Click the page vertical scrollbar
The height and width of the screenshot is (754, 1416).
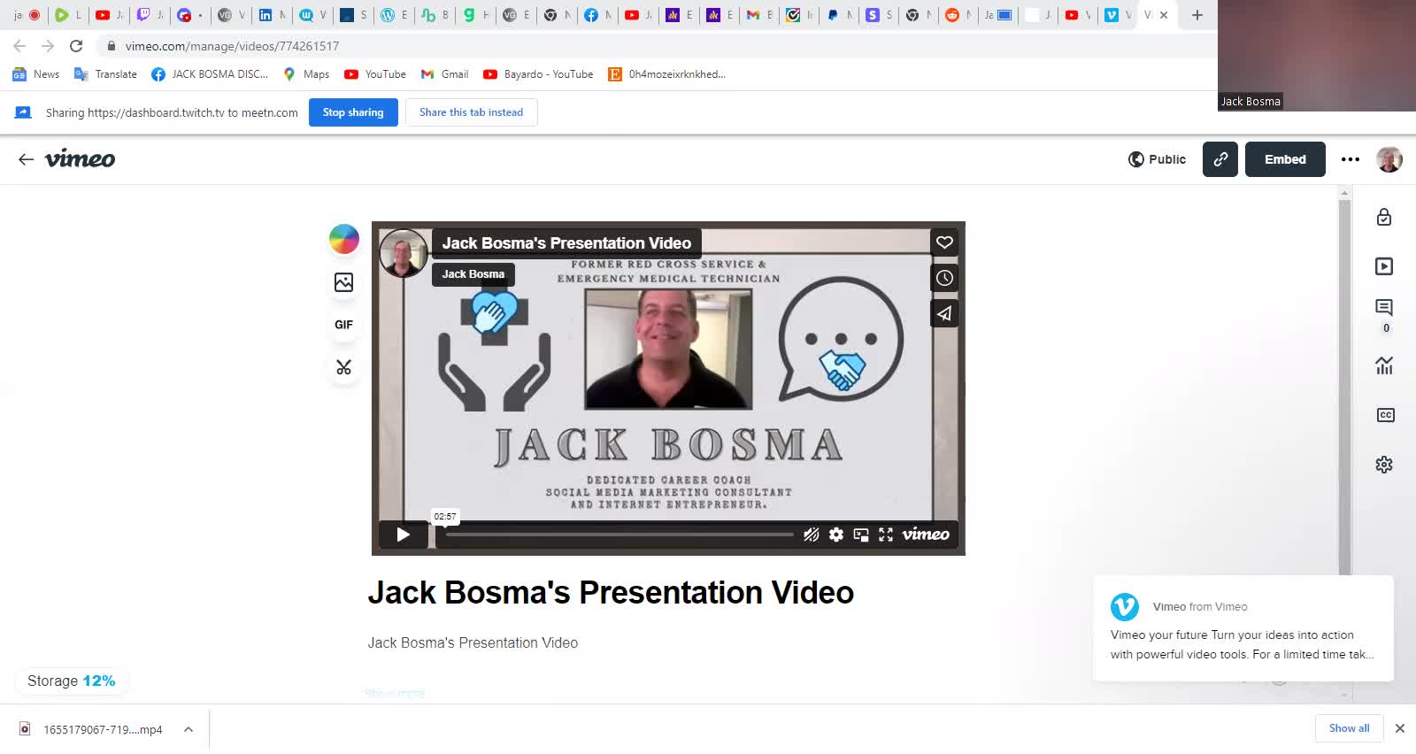(x=1344, y=389)
